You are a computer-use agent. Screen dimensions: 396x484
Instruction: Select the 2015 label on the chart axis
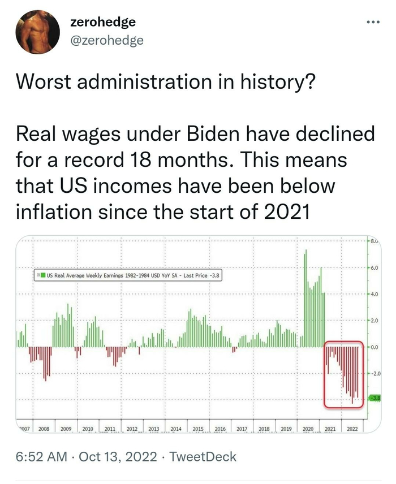[198, 429]
